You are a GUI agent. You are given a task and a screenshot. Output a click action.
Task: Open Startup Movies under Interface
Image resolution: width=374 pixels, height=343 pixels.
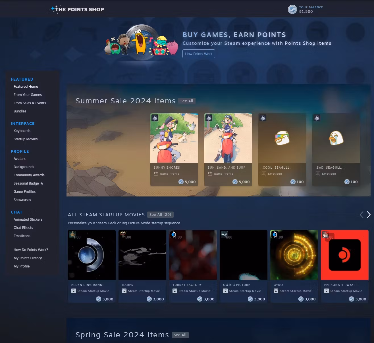tap(26, 139)
